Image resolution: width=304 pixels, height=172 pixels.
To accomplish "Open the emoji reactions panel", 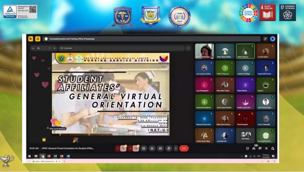I will coord(152,148).
